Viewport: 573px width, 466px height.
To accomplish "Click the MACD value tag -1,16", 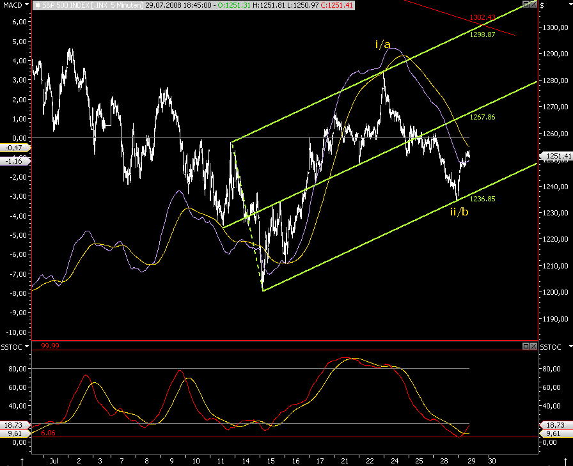I will [15, 161].
